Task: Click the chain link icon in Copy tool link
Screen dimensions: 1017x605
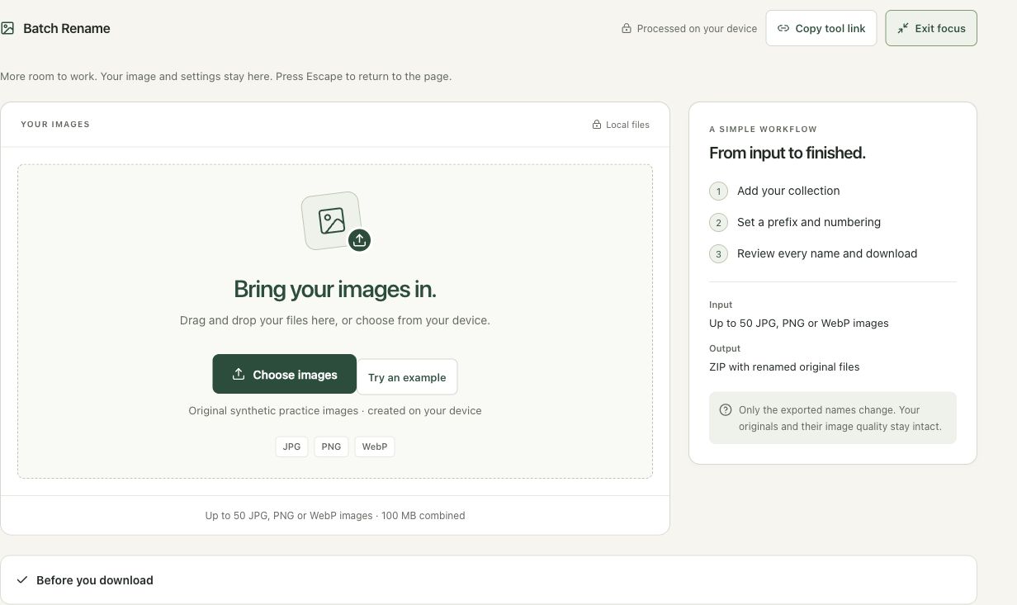Action: (x=783, y=28)
